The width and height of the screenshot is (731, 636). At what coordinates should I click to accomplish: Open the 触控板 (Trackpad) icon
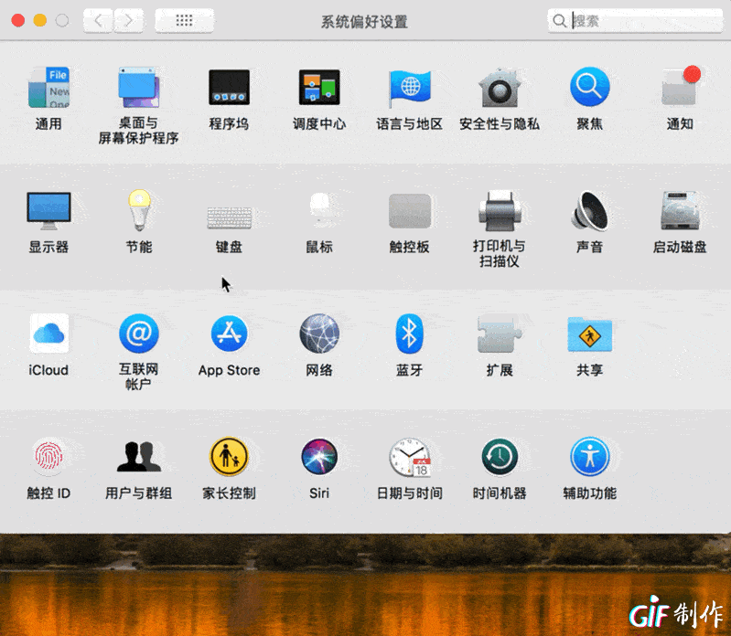(409, 211)
